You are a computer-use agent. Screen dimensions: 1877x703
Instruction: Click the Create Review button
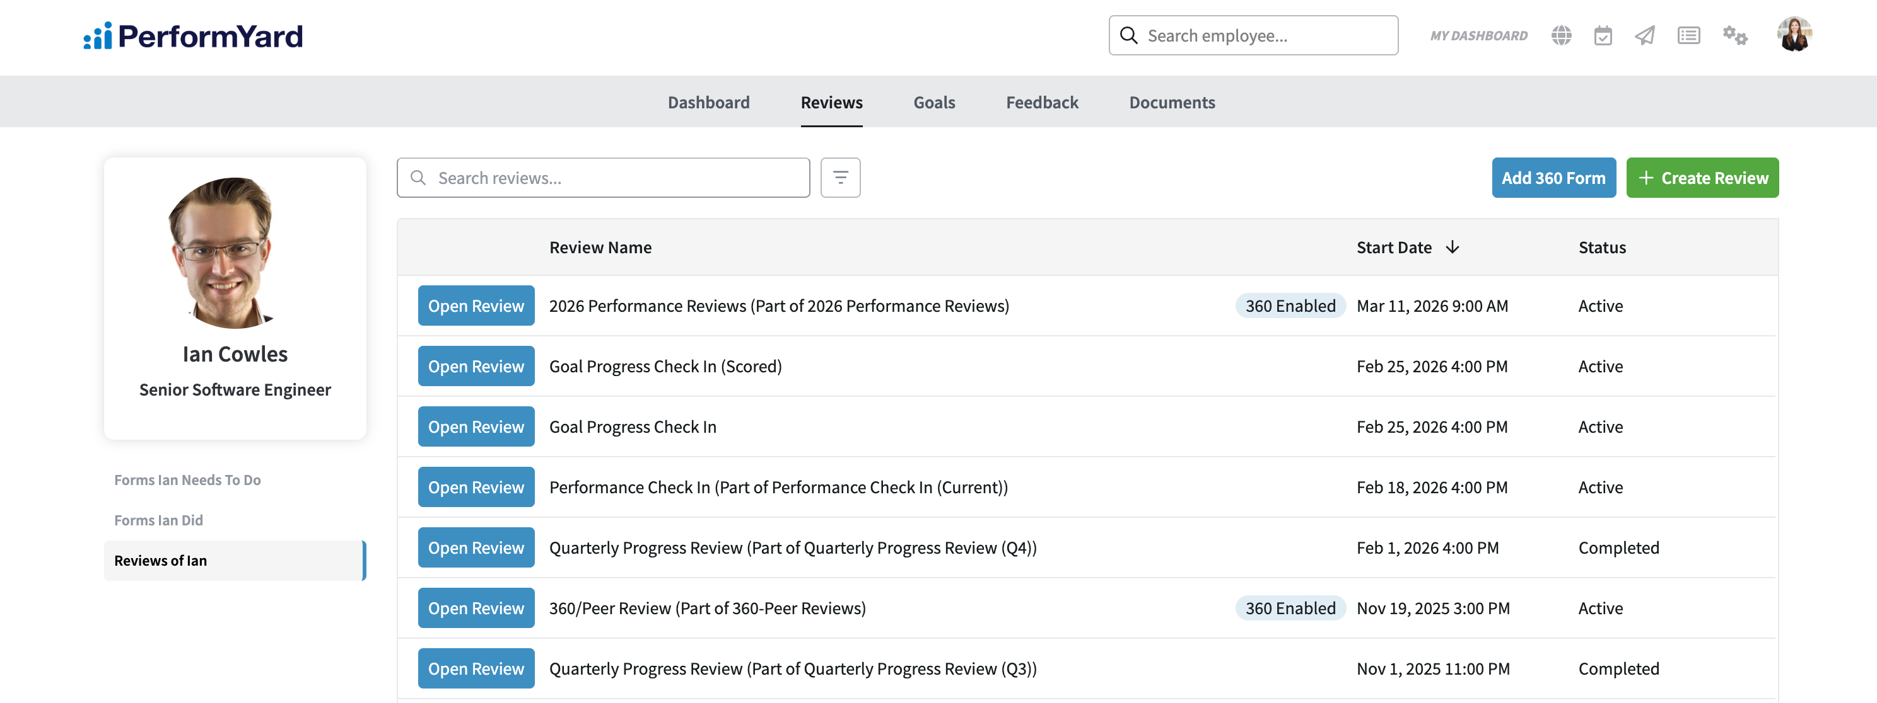pyautogui.click(x=1702, y=178)
